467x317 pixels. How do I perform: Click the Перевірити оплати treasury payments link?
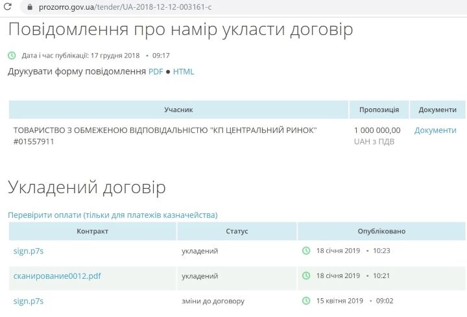[113, 215]
